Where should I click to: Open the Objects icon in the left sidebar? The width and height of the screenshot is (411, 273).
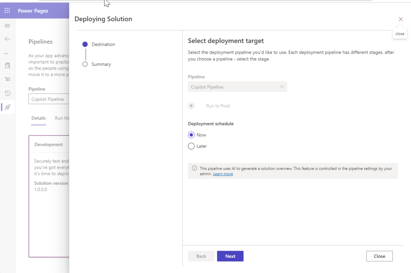click(8, 65)
